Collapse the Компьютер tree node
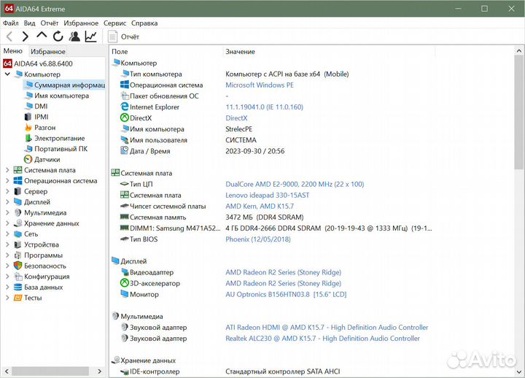525x378 pixels. pos(8,74)
